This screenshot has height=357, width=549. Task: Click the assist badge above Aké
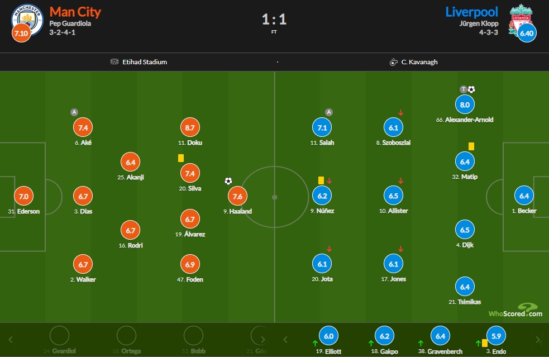click(x=74, y=112)
